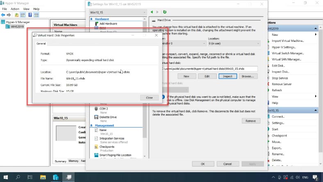This screenshot has width=323, height=182.
Task: Select the General tab in disk properties
Action: click(x=41, y=43)
